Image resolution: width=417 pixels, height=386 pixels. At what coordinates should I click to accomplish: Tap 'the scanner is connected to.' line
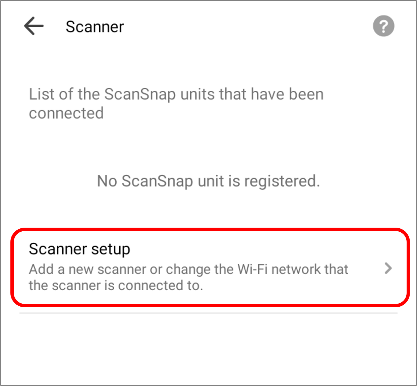coord(116,286)
